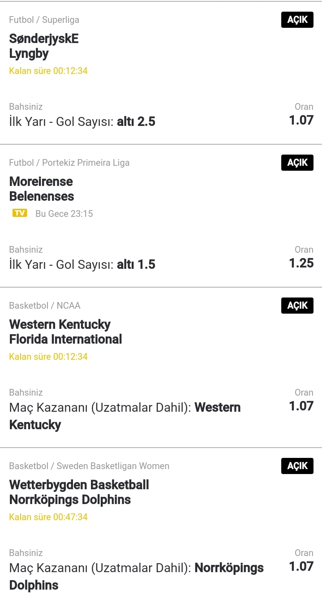The width and height of the screenshot is (322, 599).
Task: Open the SønderjyskE team name
Action: click(x=44, y=39)
